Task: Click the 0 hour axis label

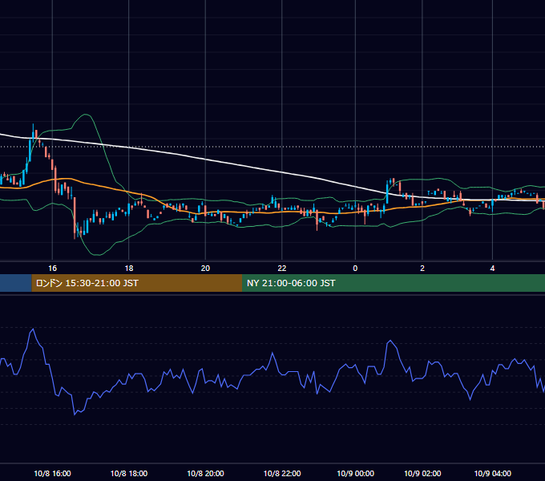Action: pyautogui.click(x=355, y=269)
